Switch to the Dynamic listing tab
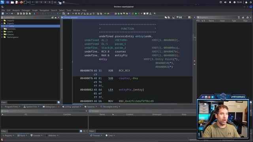 click(91, 106)
